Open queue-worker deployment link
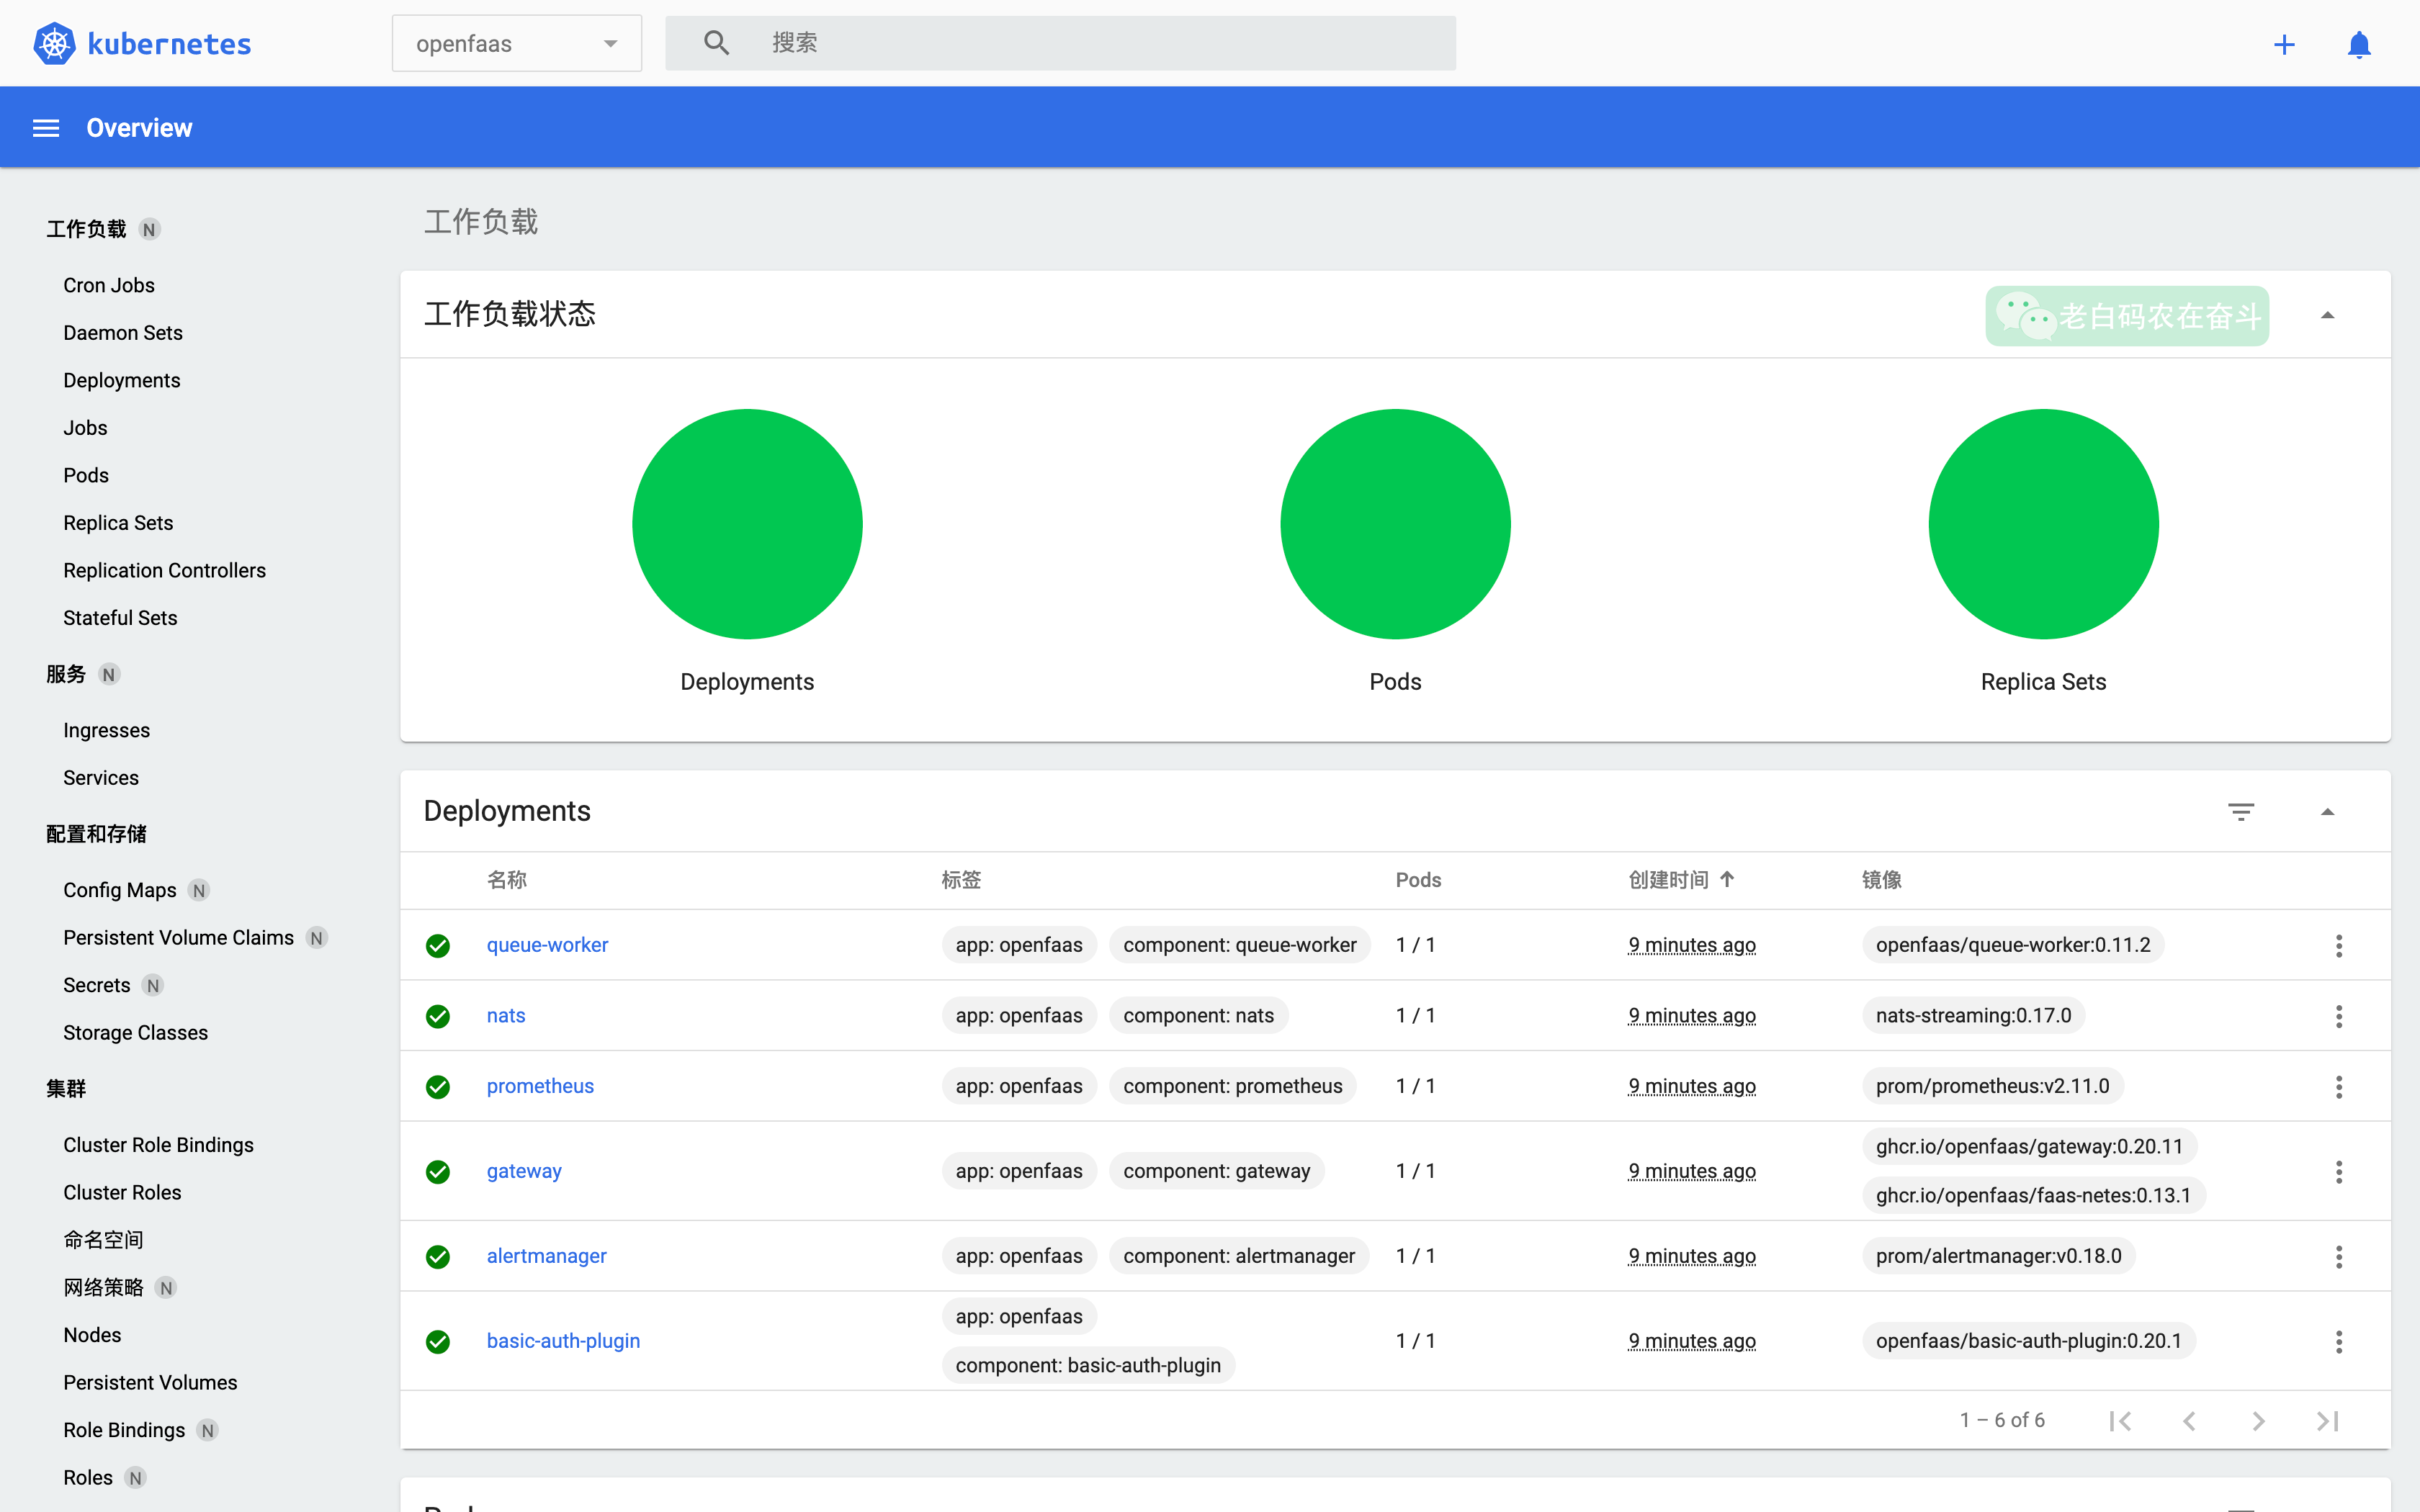Viewport: 2420px width, 1512px height. coord(547,945)
